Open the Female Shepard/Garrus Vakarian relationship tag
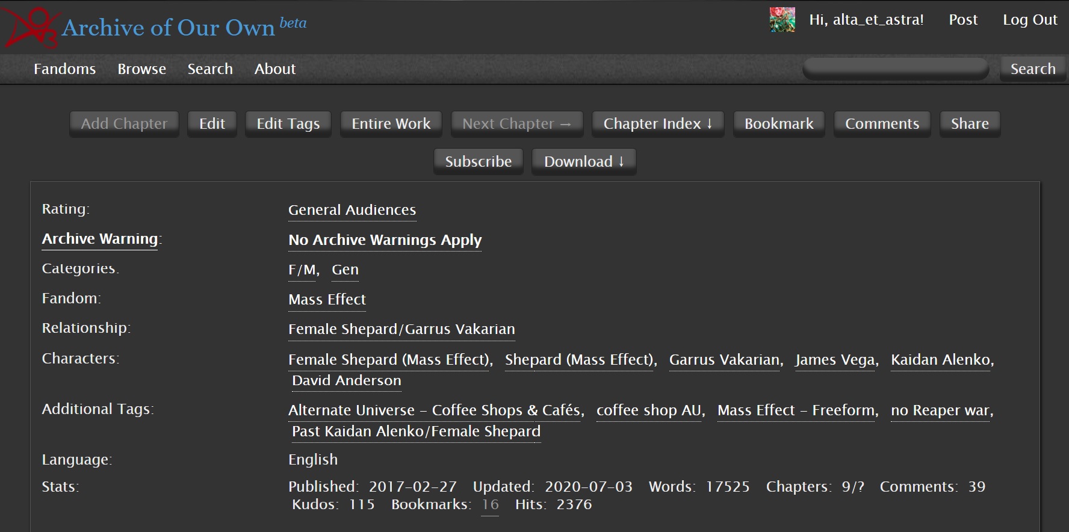The width and height of the screenshot is (1069, 532). tap(401, 329)
